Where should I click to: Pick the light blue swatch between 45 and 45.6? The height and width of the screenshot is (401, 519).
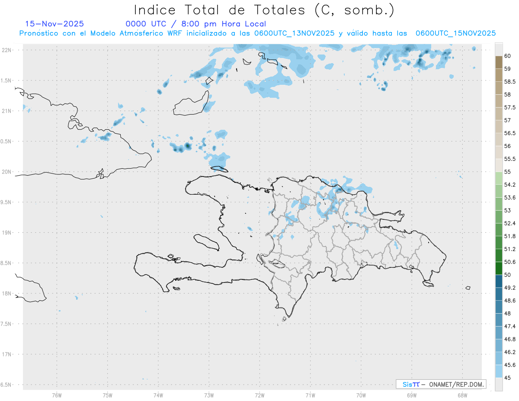click(x=499, y=371)
